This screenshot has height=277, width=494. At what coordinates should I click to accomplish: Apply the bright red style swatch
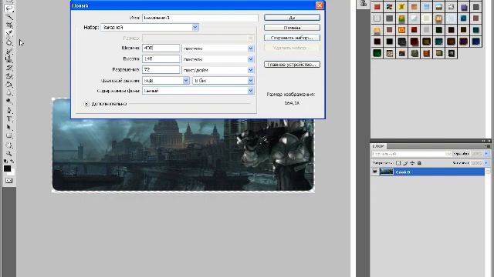pyautogui.click(x=377, y=7)
